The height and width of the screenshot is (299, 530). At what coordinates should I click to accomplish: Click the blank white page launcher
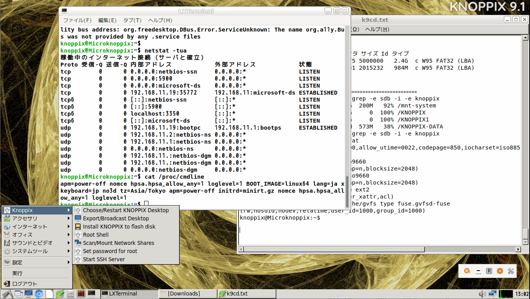(x=49, y=294)
